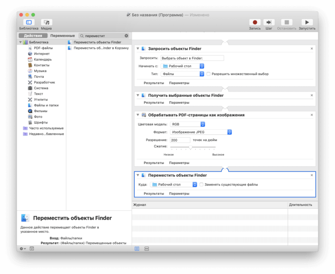Collapse Переместить объекты Finder action
Viewport: 335px width, 274px height.
tap(138, 175)
